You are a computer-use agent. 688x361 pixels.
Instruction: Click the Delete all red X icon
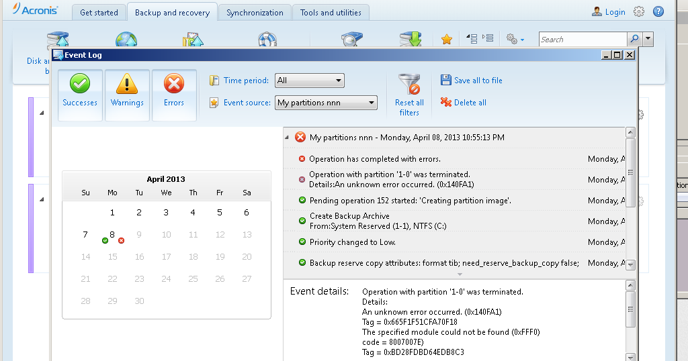[x=446, y=102]
